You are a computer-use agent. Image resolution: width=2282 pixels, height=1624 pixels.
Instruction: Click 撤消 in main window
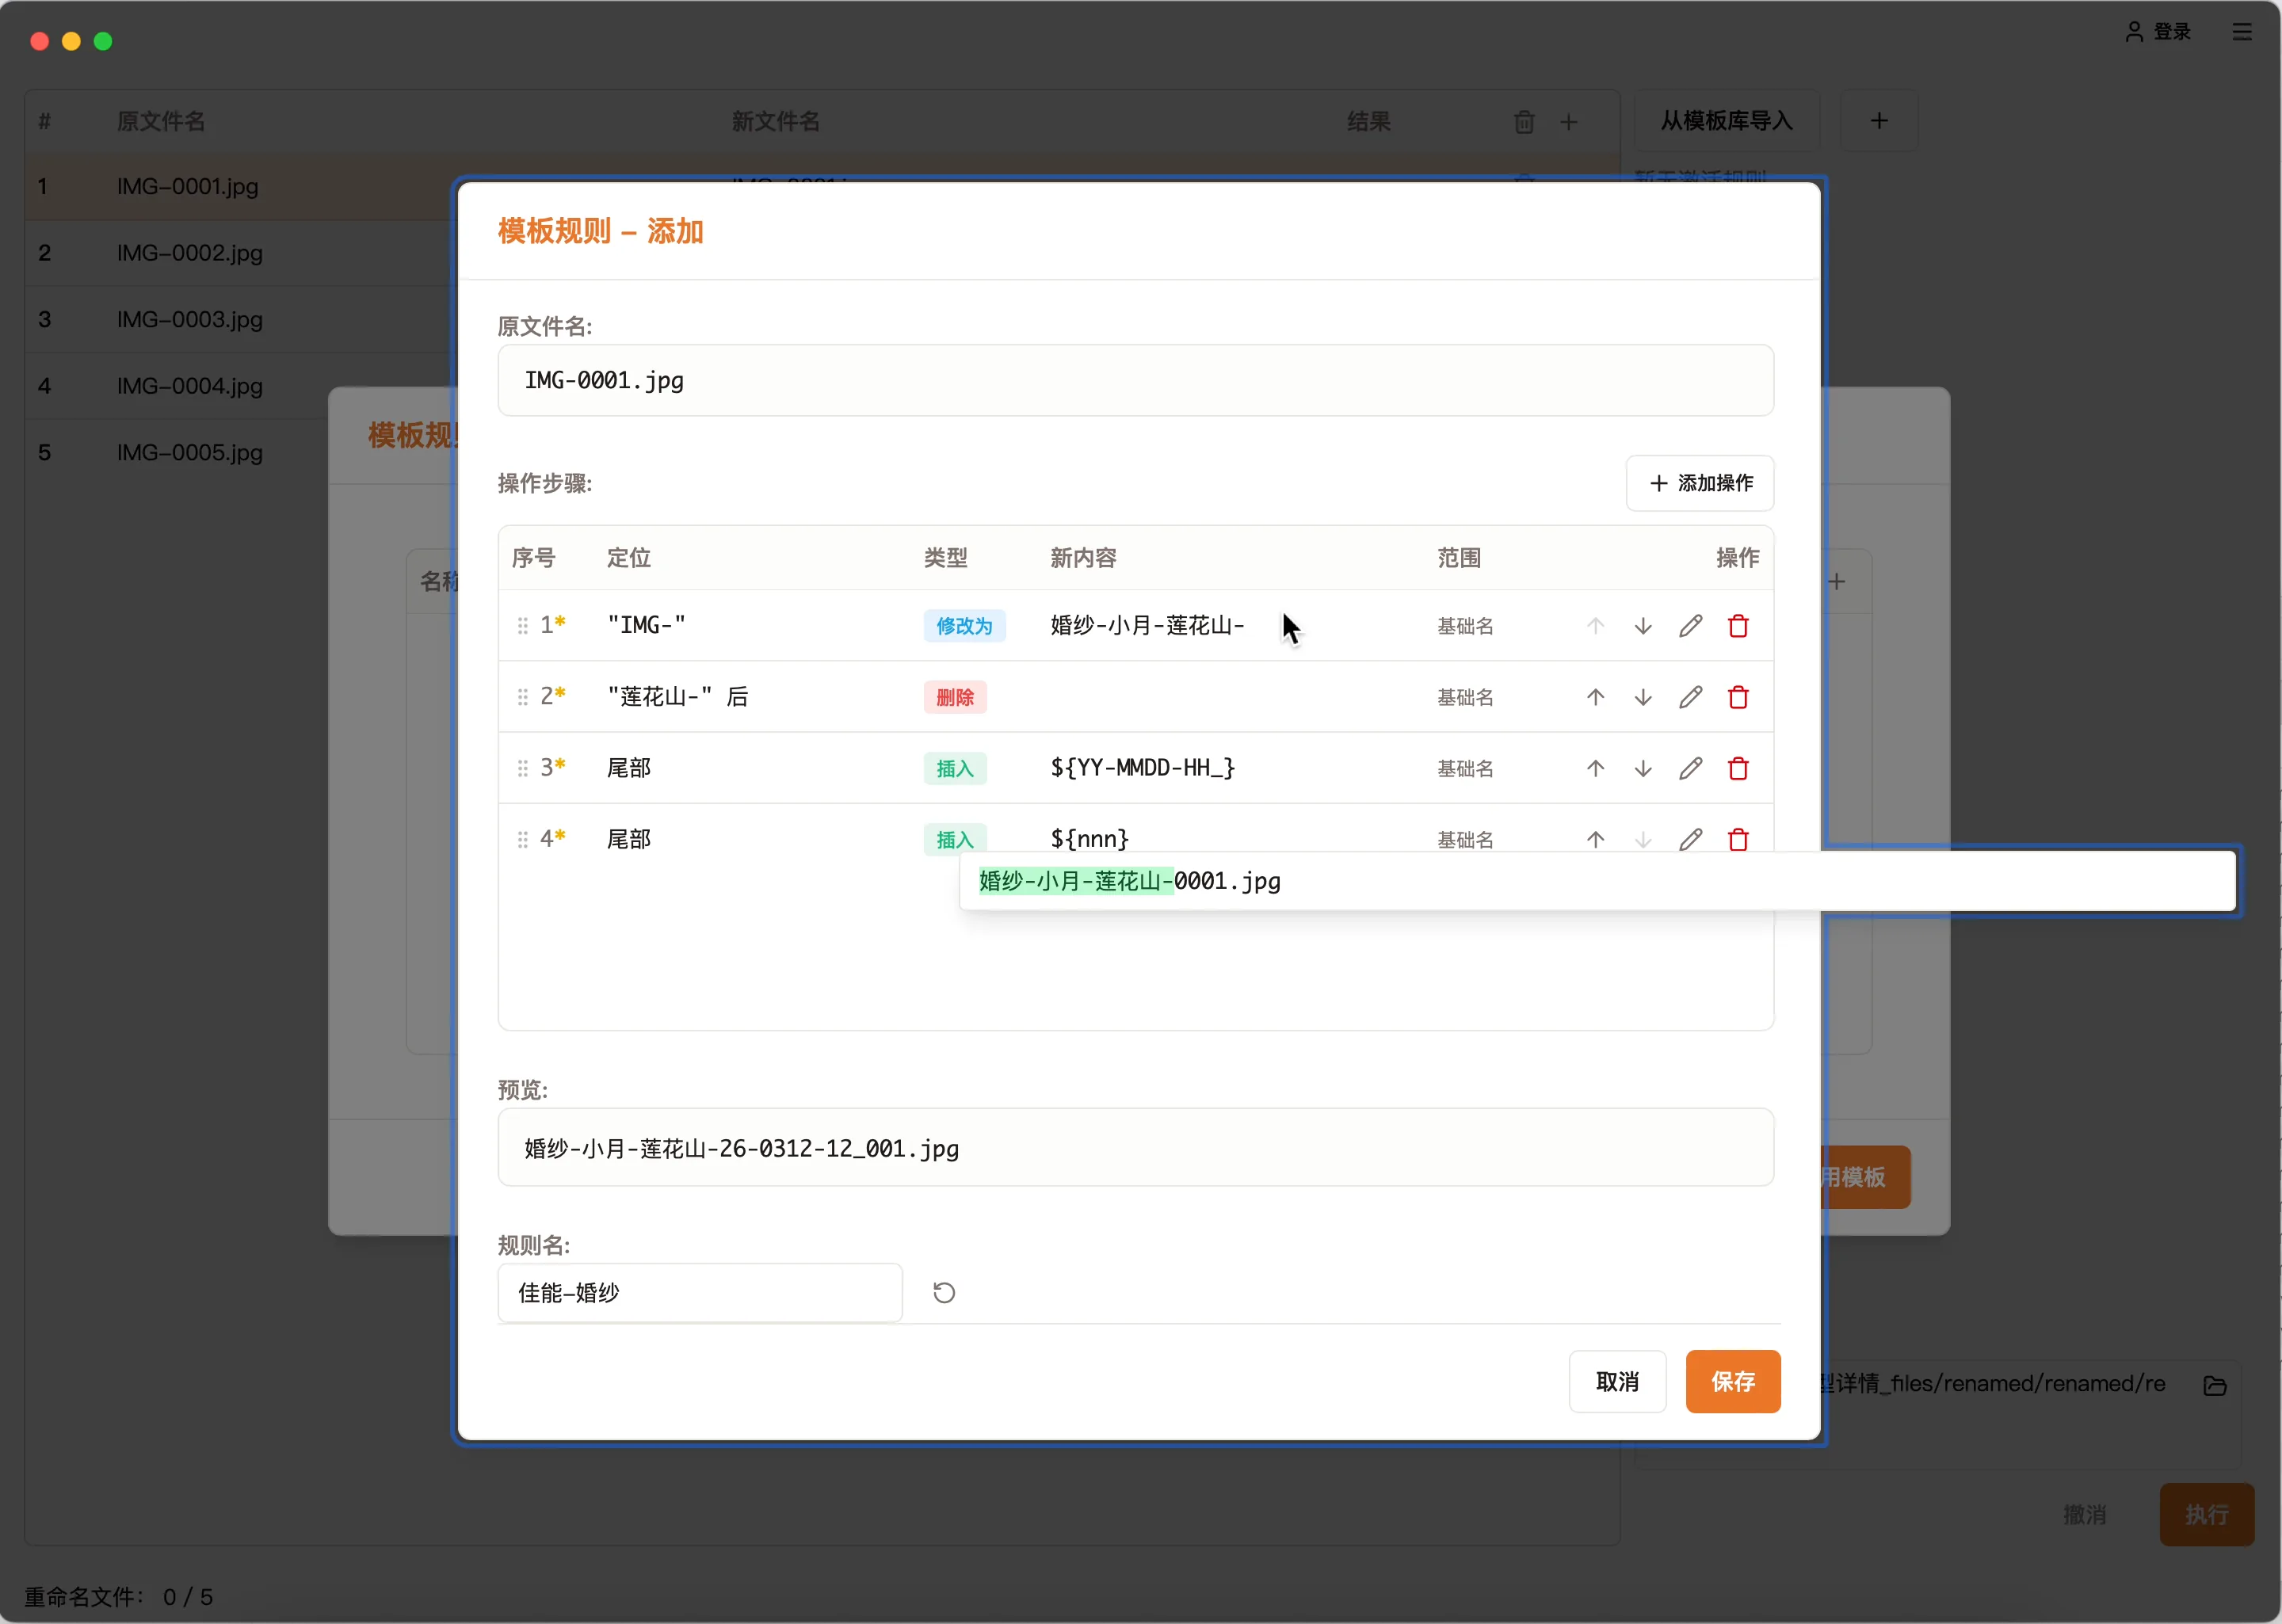2084,1515
